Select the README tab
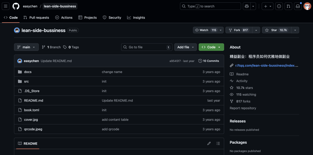Viewport: 313px width, 155px height. 28,143
